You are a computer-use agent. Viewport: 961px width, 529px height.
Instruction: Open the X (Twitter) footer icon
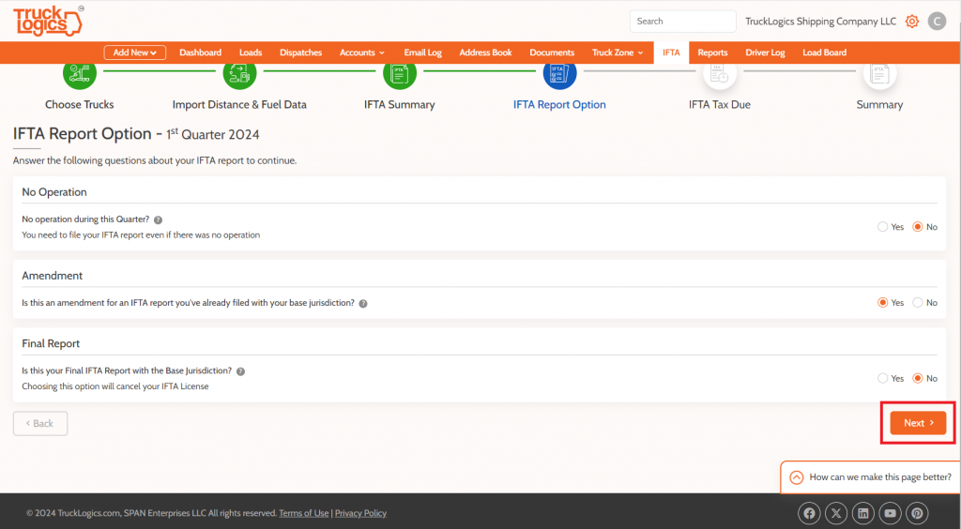tap(836, 513)
